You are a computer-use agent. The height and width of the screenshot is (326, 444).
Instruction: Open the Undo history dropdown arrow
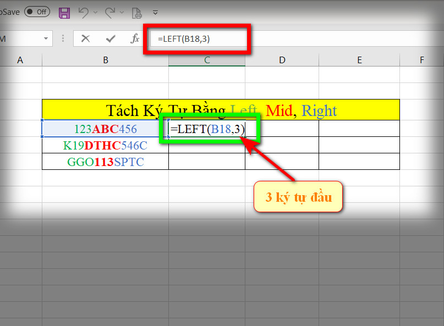click(95, 12)
